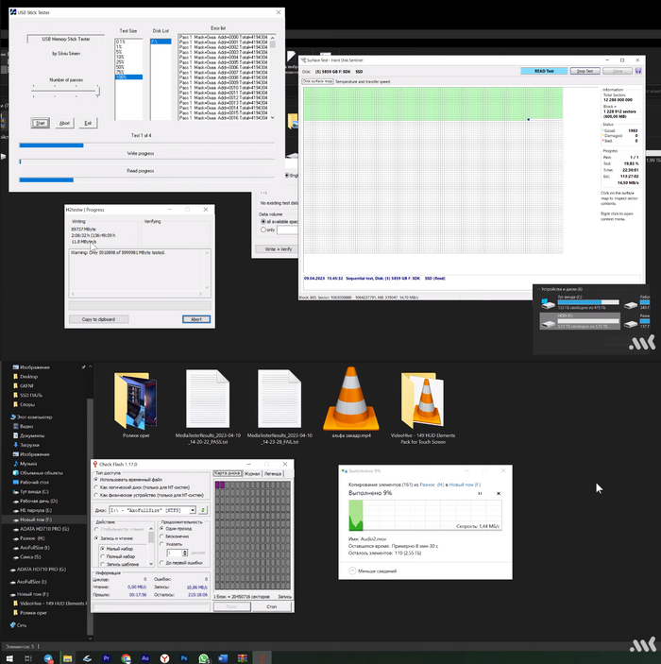Select 50% in the Test Size list

121,66
